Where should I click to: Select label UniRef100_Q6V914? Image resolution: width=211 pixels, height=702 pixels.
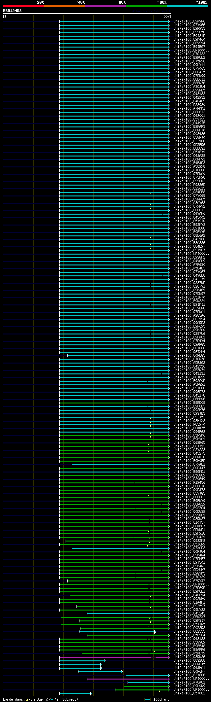click(189, 43)
